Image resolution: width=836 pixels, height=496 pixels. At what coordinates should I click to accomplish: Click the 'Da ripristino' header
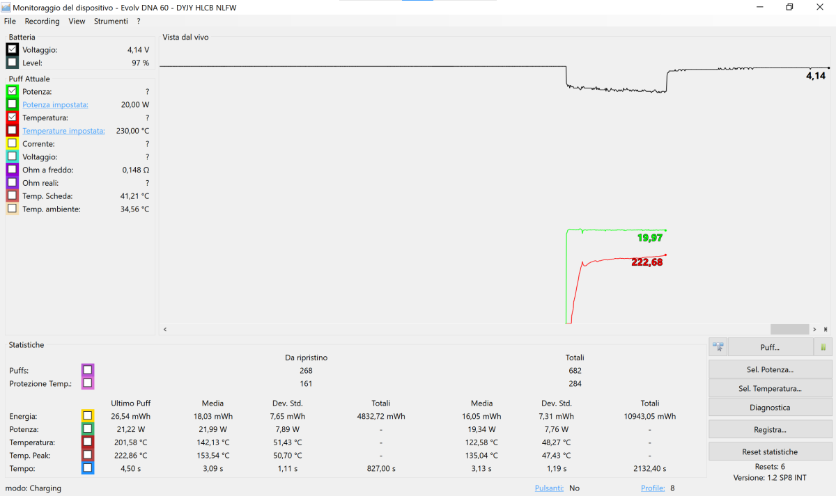pos(306,358)
